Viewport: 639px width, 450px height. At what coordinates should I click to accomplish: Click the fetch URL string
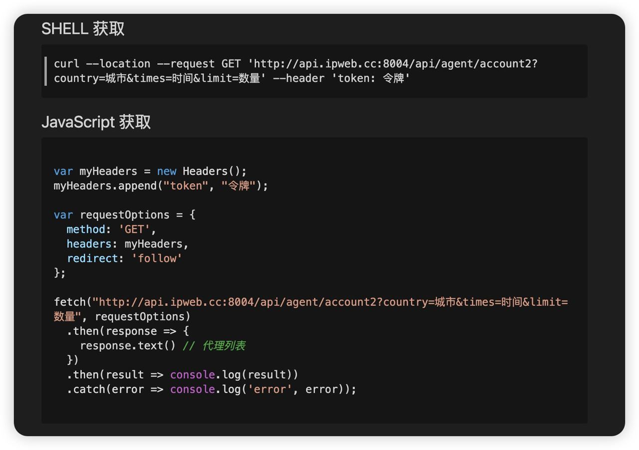coord(329,302)
